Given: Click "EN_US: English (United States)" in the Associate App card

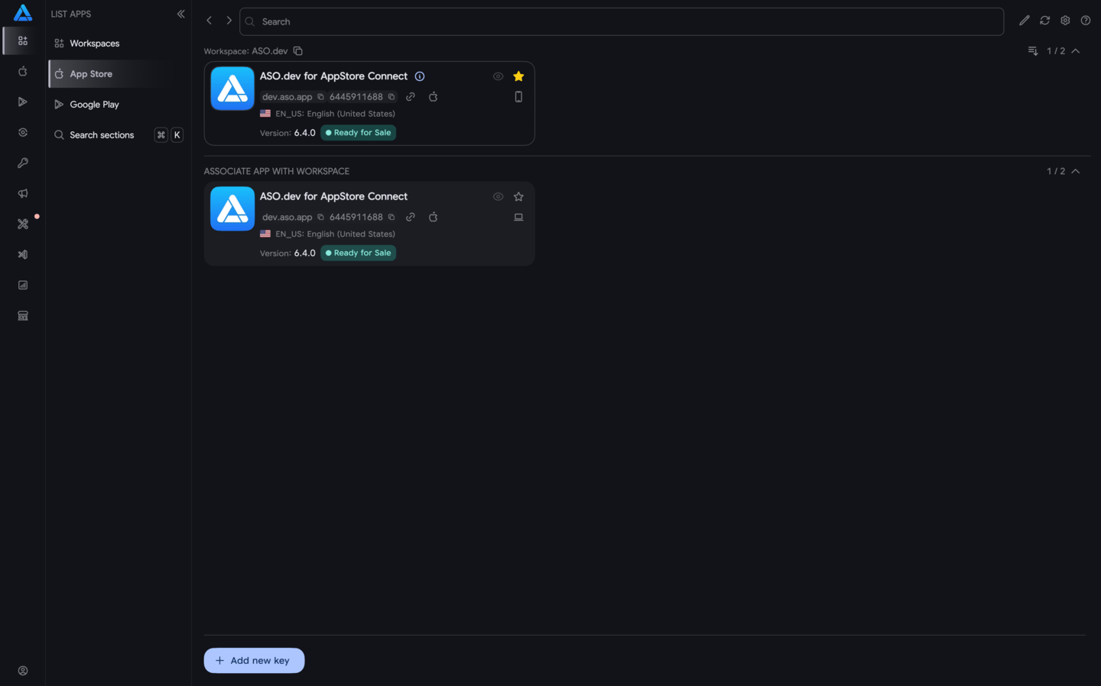Looking at the screenshot, I should coord(336,234).
